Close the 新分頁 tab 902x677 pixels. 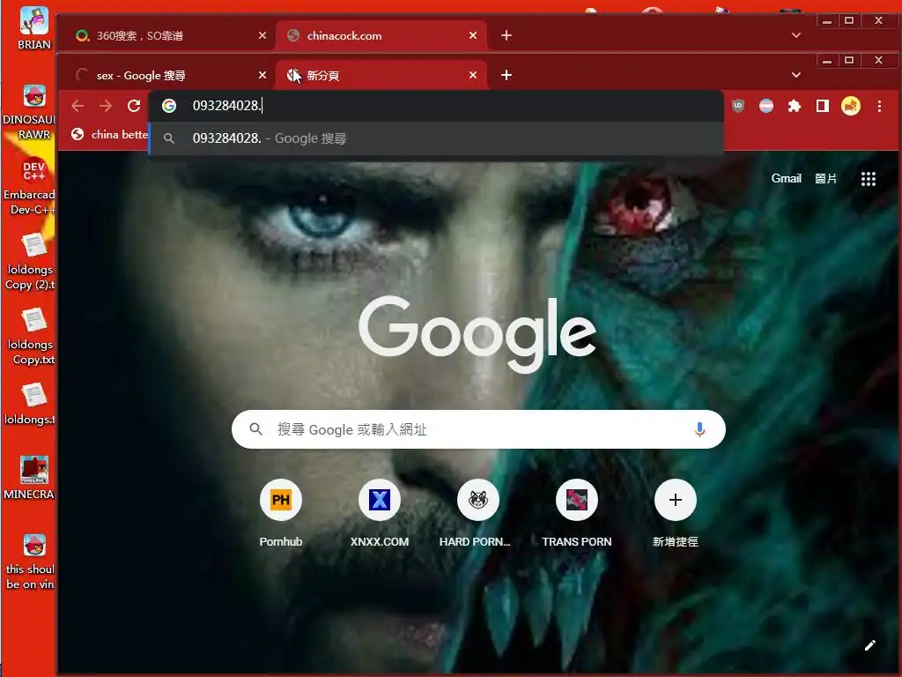pos(473,76)
